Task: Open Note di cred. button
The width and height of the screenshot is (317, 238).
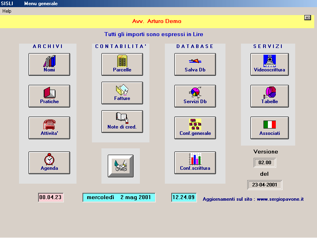Action: 122,121
